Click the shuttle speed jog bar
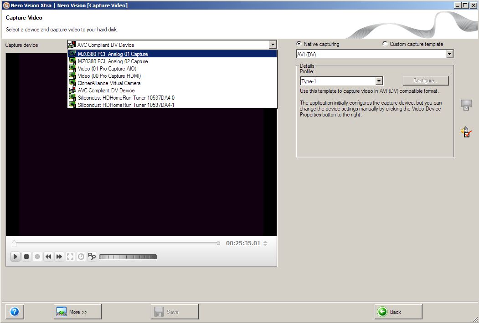479x323 pixels. 128,257
